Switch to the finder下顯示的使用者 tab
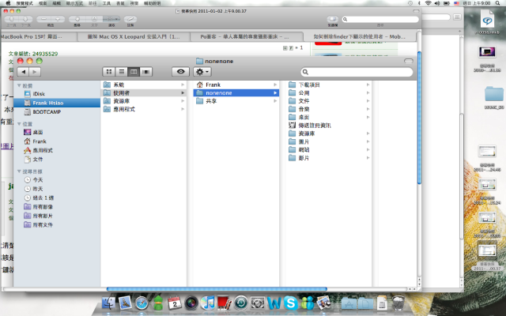Screen dimensions: 506x316 pos(360,37)
